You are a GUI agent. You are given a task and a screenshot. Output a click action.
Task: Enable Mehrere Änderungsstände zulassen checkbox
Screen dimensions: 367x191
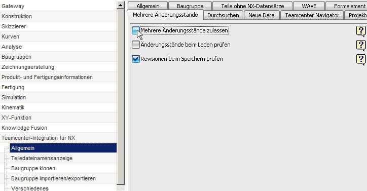136,30
